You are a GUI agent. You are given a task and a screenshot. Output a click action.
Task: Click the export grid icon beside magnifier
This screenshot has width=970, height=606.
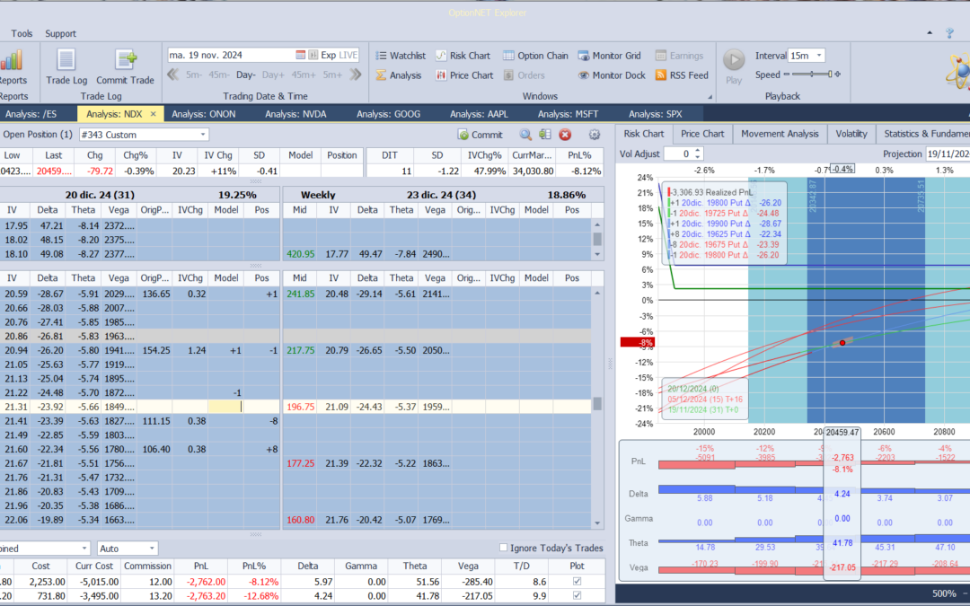(545, 135)
